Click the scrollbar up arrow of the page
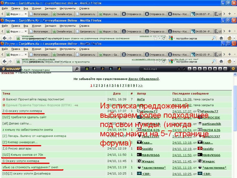The width and height of the screenshot is (237, 178). pos(235,74)
